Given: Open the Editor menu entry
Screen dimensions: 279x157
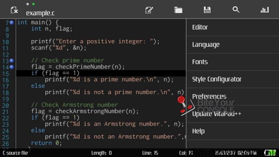Looking at the screenshot, I should tap(233, 27).
